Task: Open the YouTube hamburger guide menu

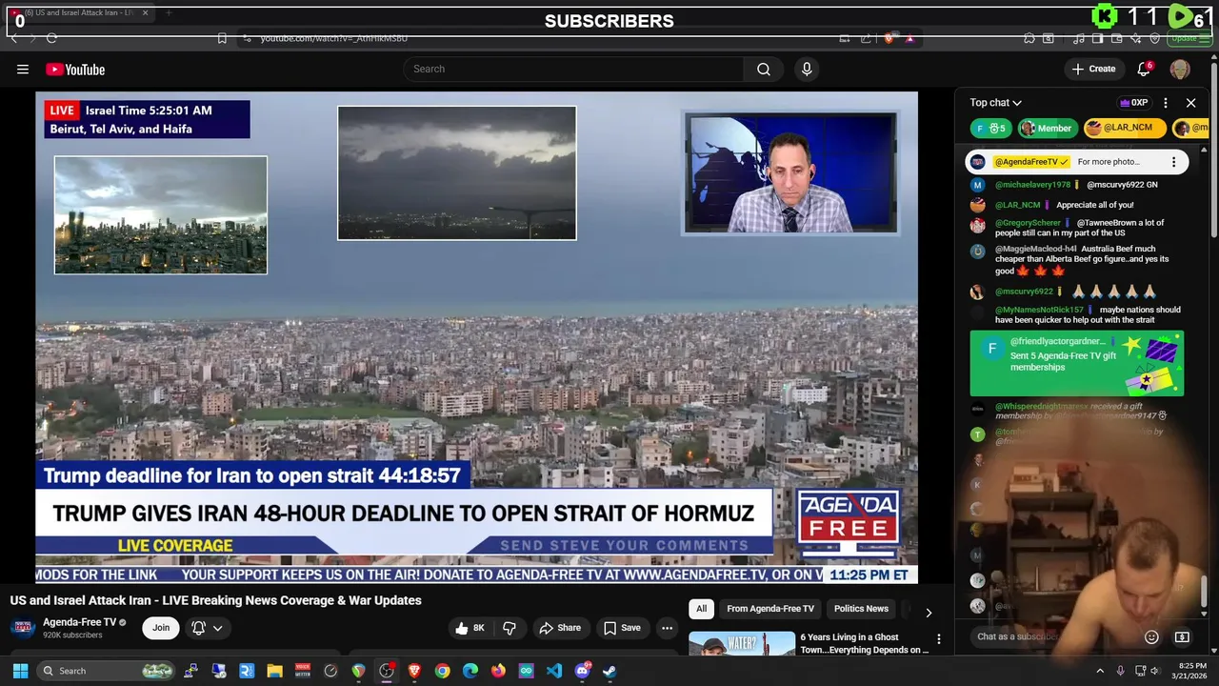Action: [x=23, y=69]
